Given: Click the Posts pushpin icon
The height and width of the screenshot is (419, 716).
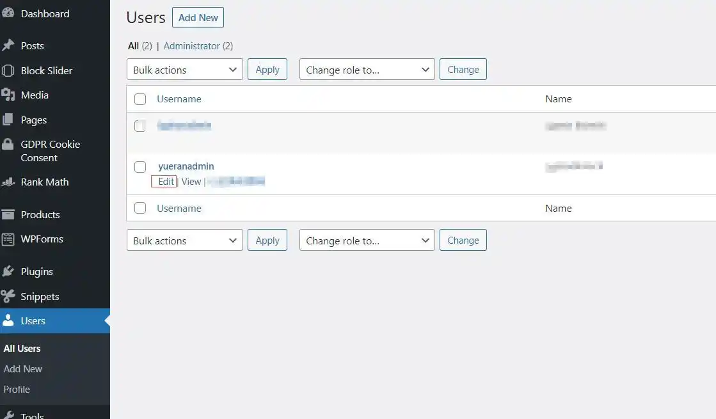Looking at the screenshot, I should pyautogui.click(x=8, y=45).
